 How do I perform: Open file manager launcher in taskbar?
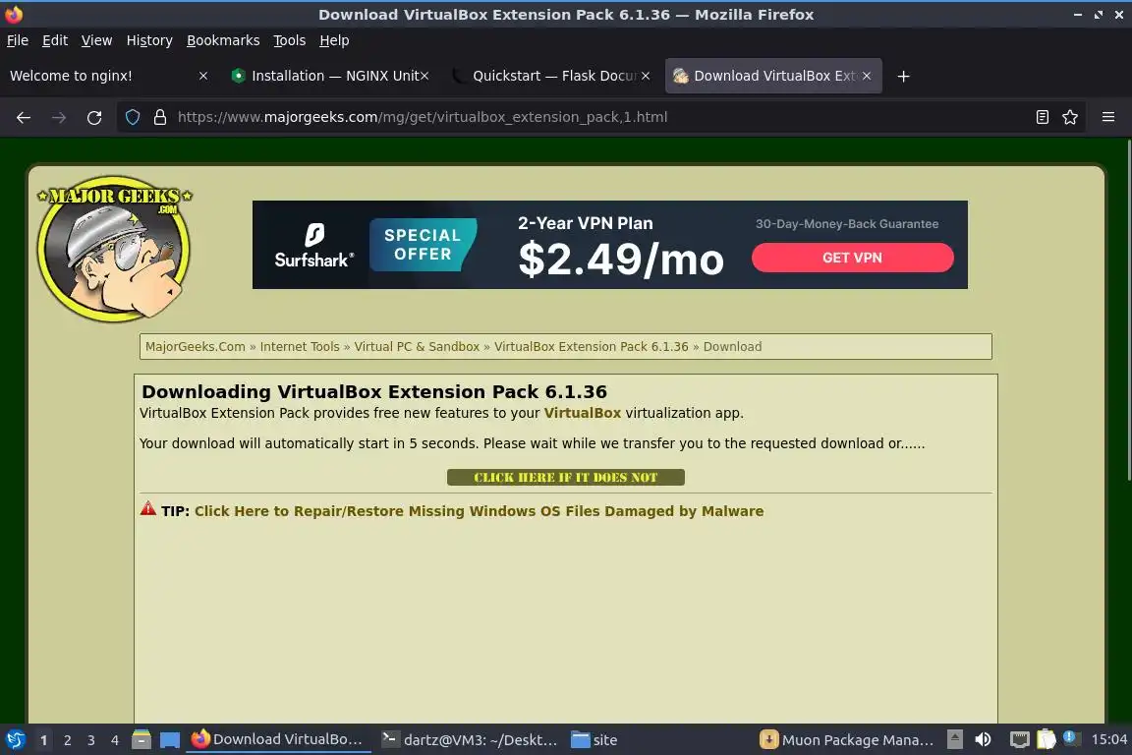(141, 740)
